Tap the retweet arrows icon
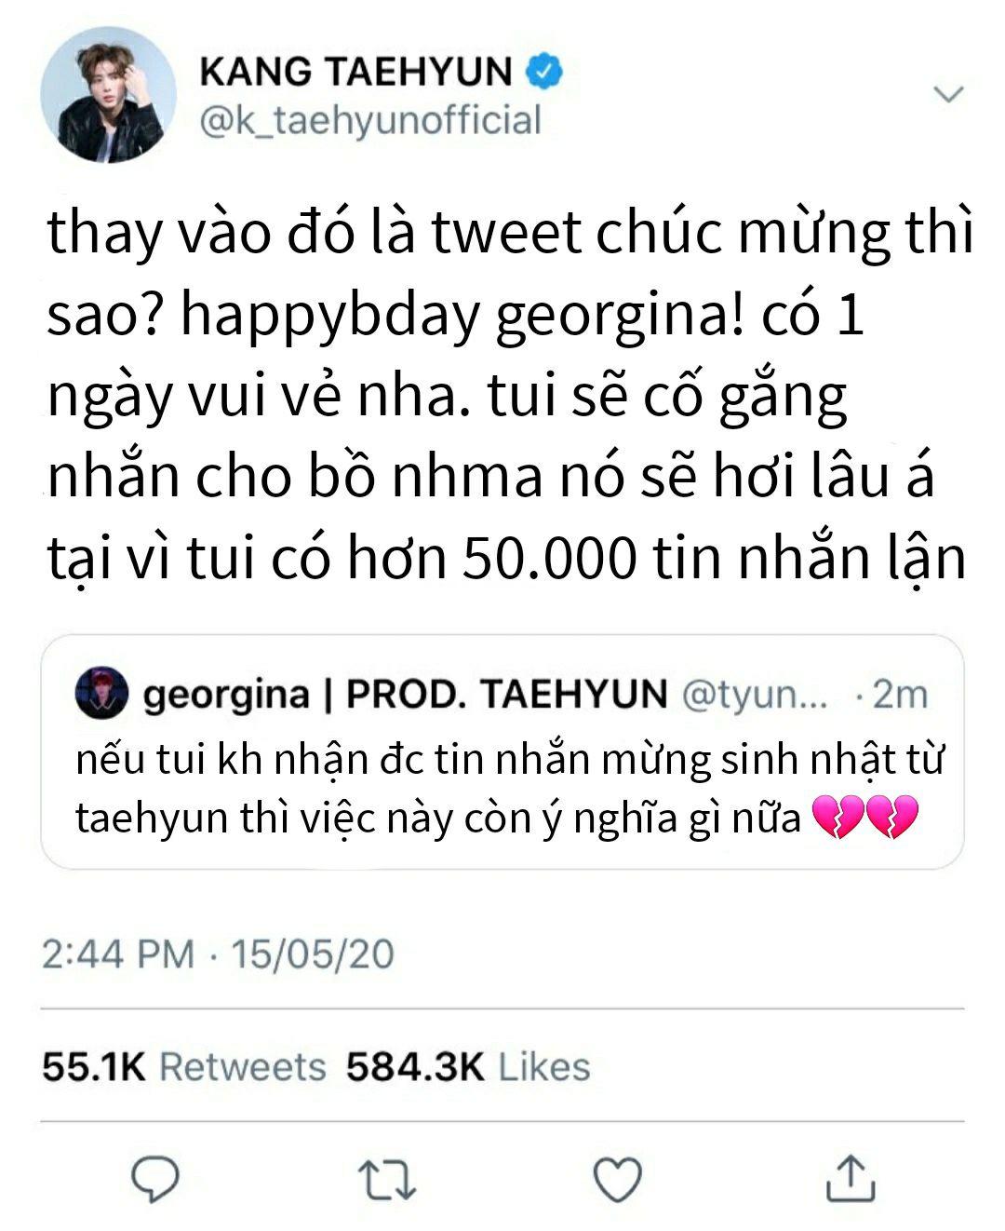Viewport: 1005px width, 1231px height. click(387, 1180)
